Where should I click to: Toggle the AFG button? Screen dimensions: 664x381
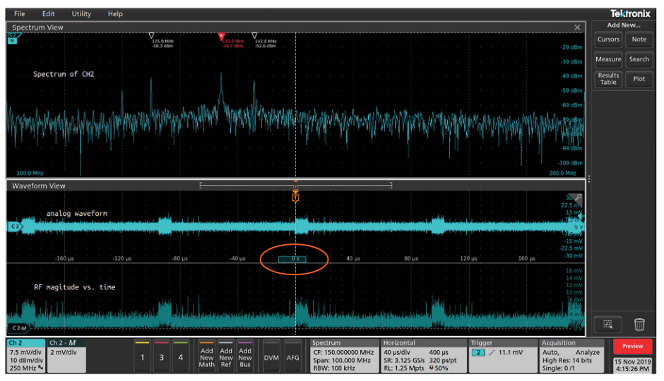292,356
